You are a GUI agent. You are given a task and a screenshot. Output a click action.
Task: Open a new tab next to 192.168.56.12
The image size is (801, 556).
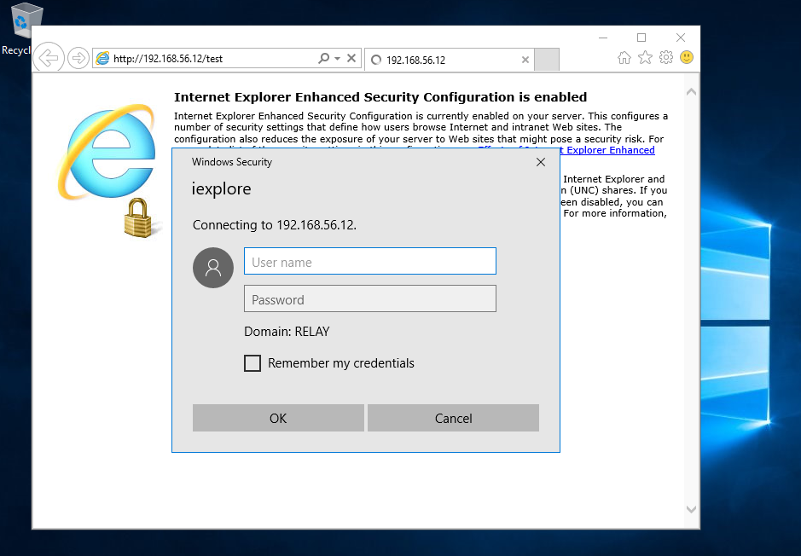click(x=547, y=60)
